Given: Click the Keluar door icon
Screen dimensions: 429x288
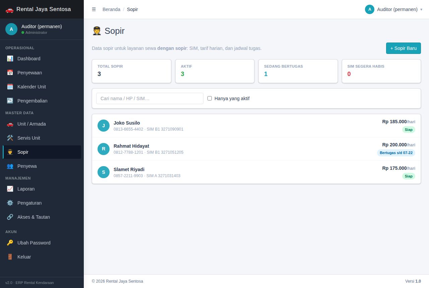Looking at the screenshot, I should [x=10, y=257].
